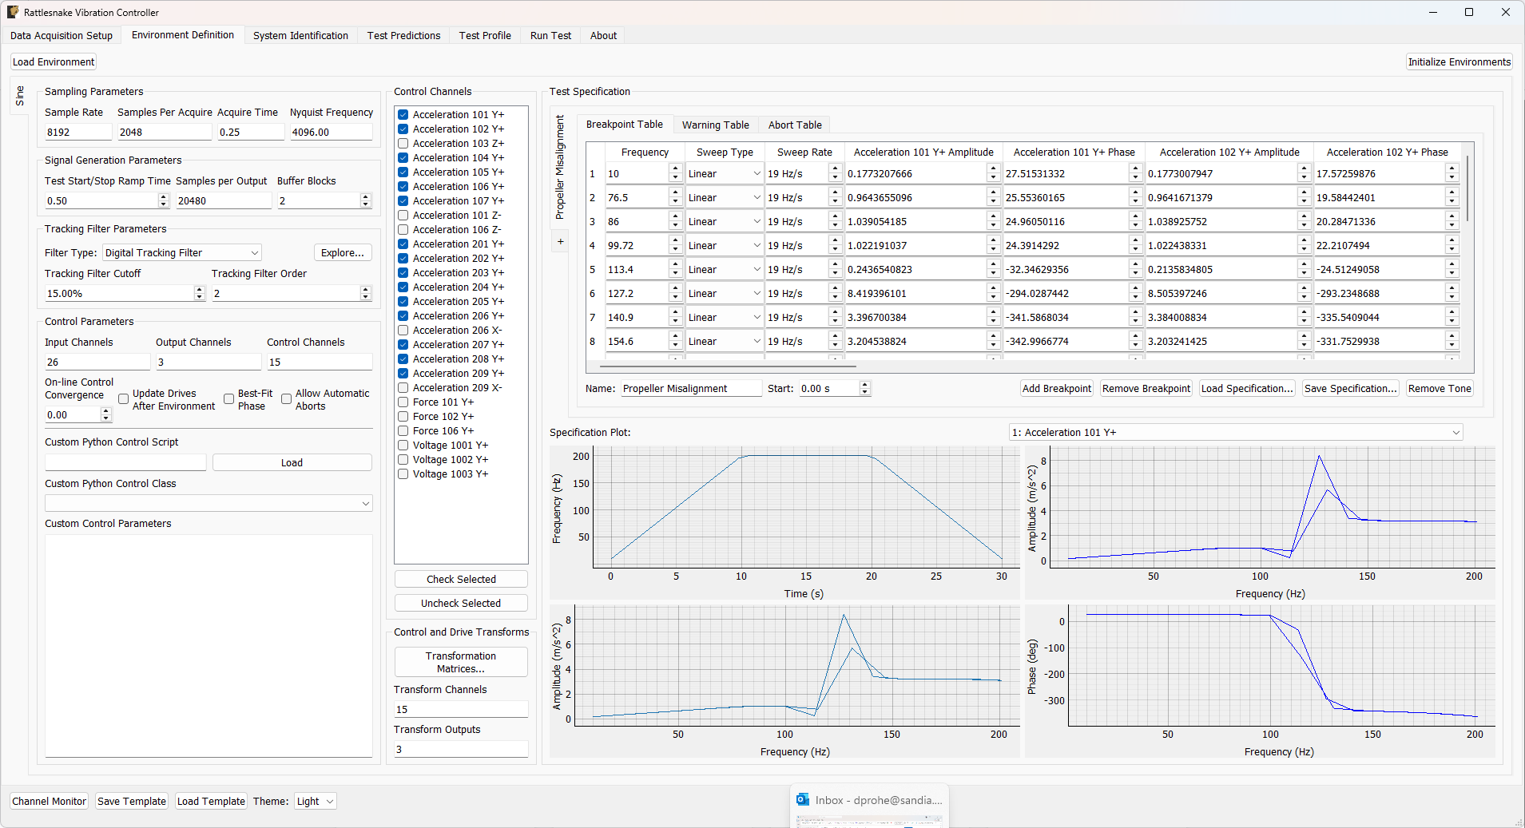The image size is (1525, 828).
Task: Check the Acceleration 103 Z+ channel
Action: 403,144
